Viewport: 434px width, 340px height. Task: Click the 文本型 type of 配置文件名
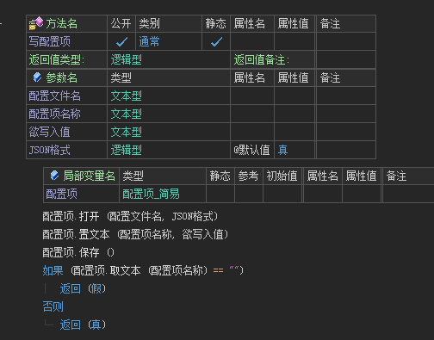click(127, 96)
